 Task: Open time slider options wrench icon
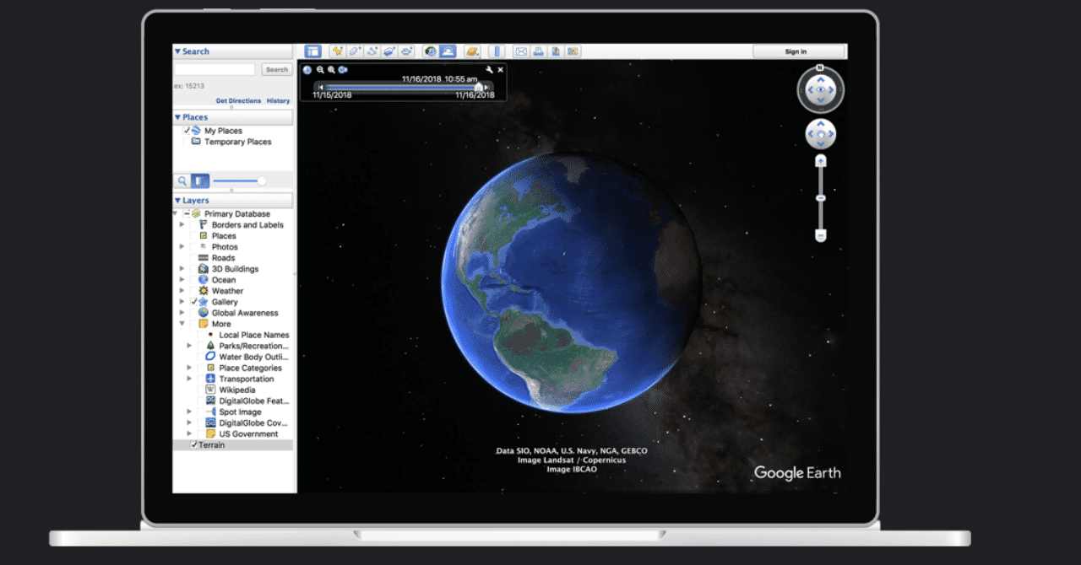pos(489,70)
